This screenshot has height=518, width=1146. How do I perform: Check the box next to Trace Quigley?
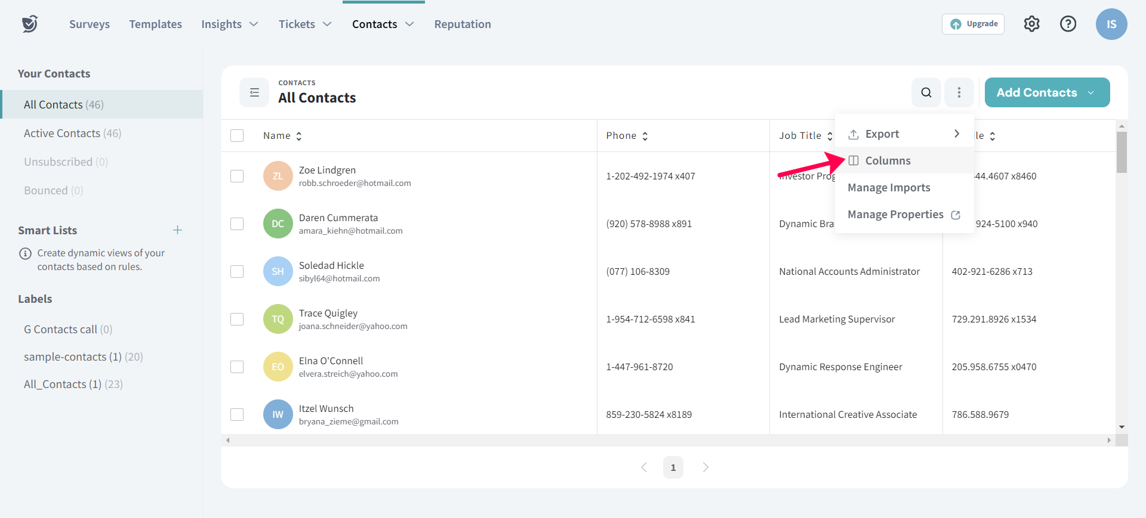coord(237,319)
